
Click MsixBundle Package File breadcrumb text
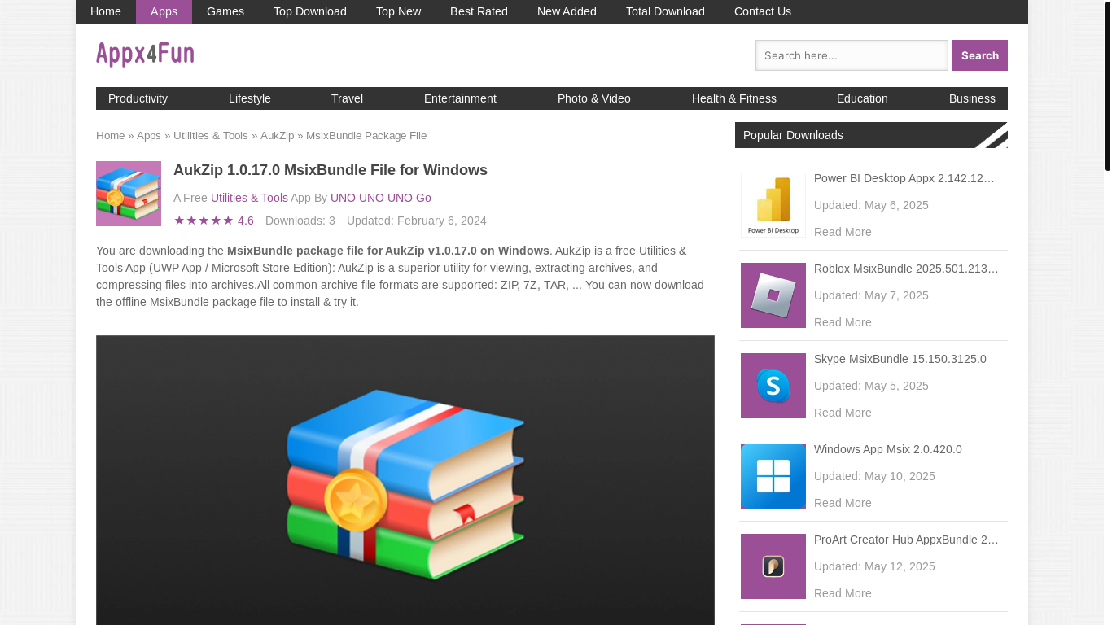pyautogui.click(x=366, y=135)
